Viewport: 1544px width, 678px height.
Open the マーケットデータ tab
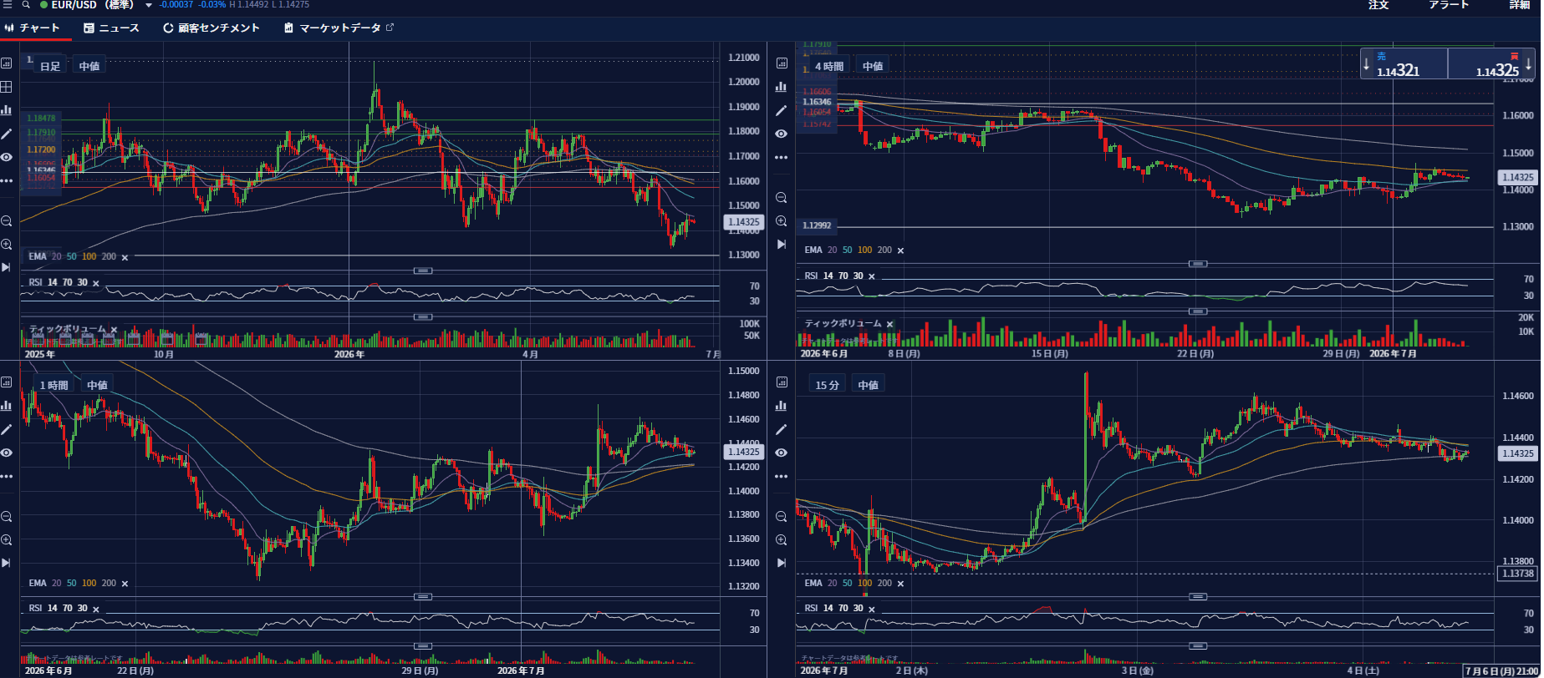pos(339,28)
